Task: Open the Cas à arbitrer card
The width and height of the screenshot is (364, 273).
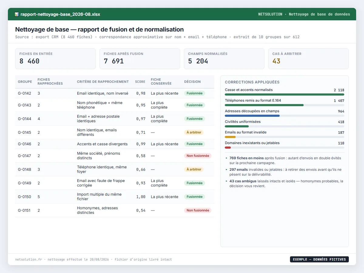Action: coord(308,59)
